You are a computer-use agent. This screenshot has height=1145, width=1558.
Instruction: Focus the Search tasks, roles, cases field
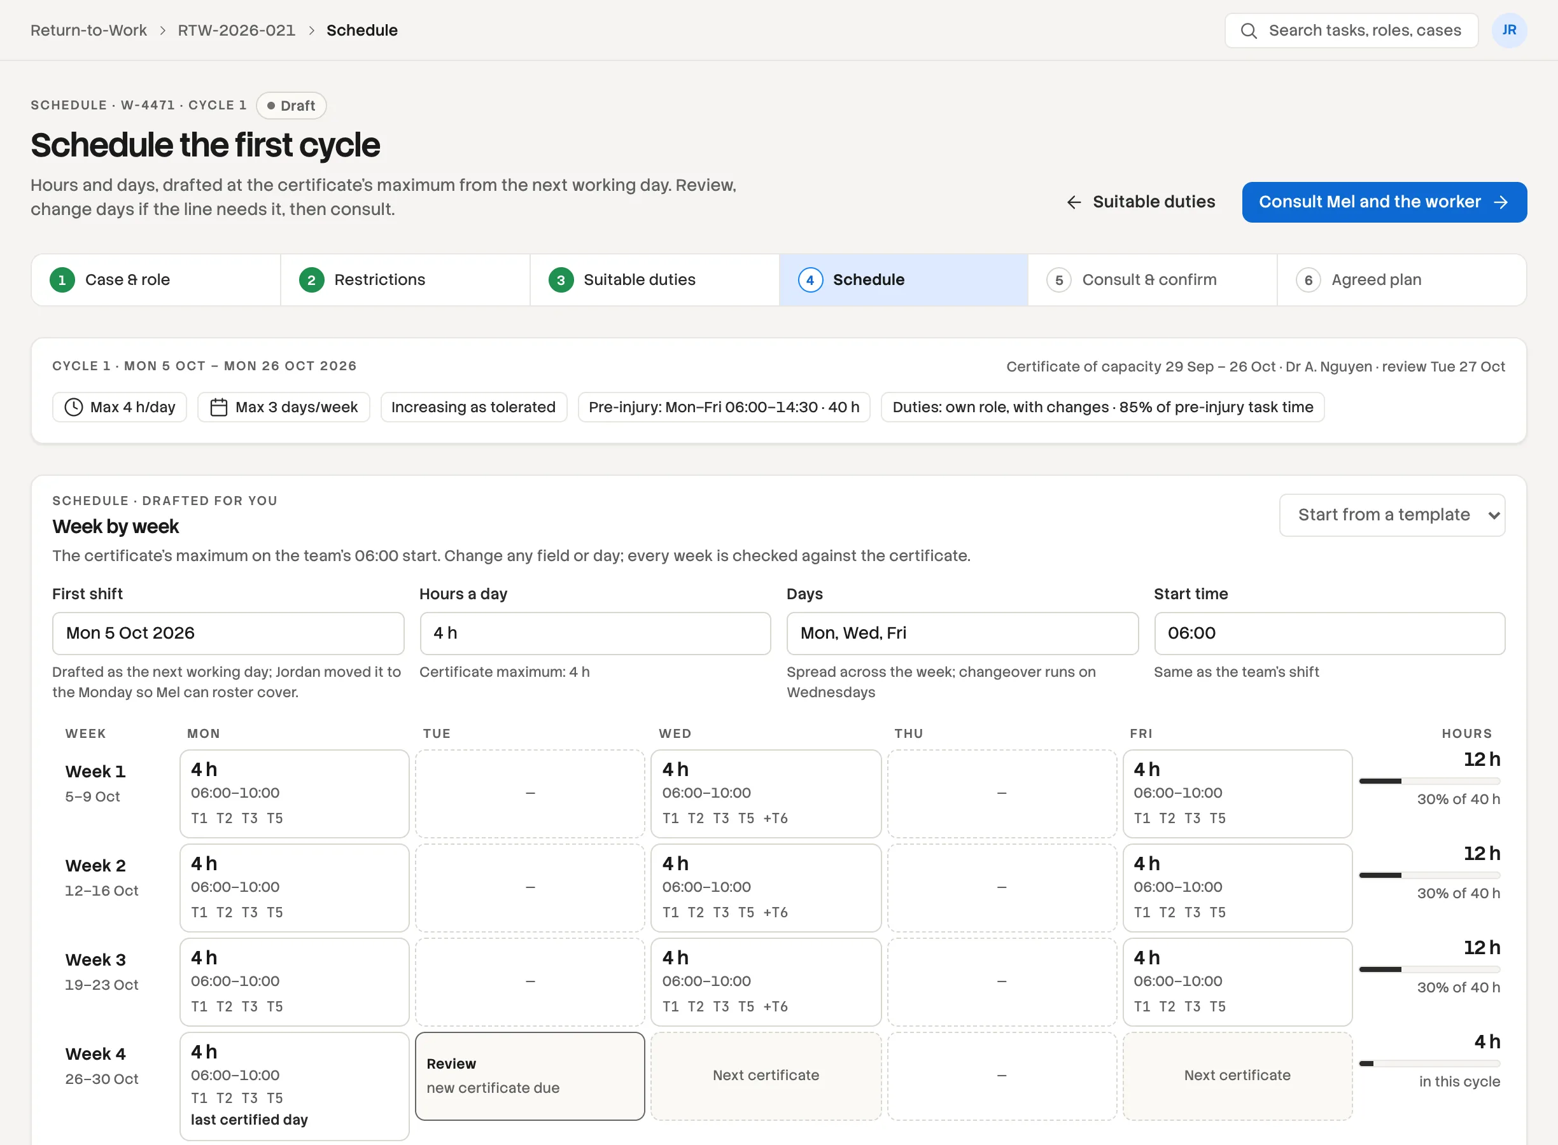(x=1351, y=31)
